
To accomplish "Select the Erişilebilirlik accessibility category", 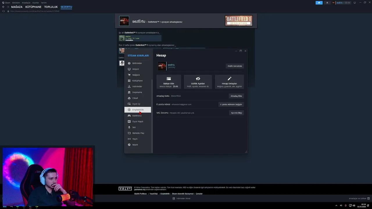I will pyautogui.click(x=137, y=110).
